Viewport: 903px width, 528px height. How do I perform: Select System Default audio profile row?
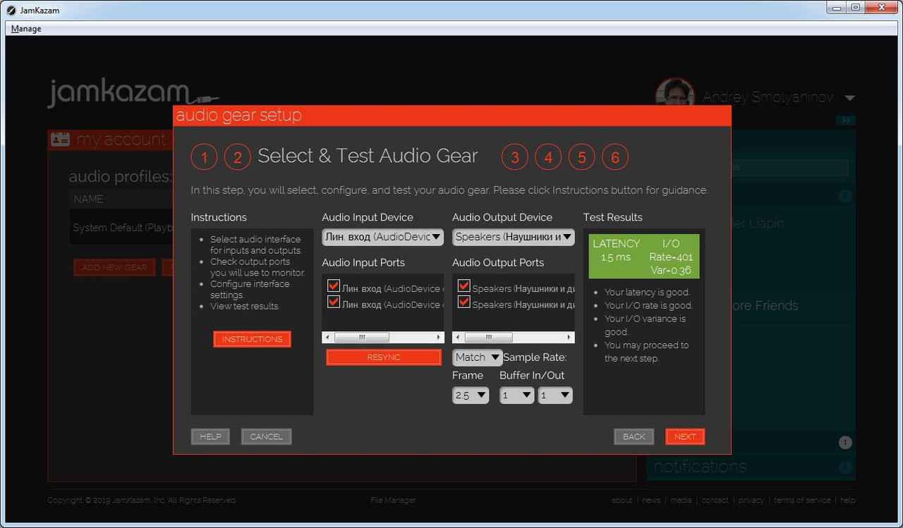(x=122, y=228)
